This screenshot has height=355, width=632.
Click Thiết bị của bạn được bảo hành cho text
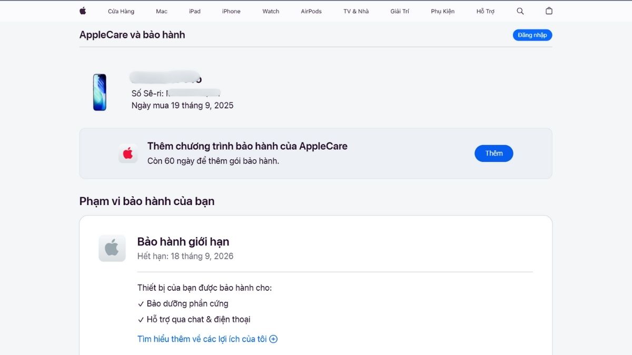pos(205,288)
